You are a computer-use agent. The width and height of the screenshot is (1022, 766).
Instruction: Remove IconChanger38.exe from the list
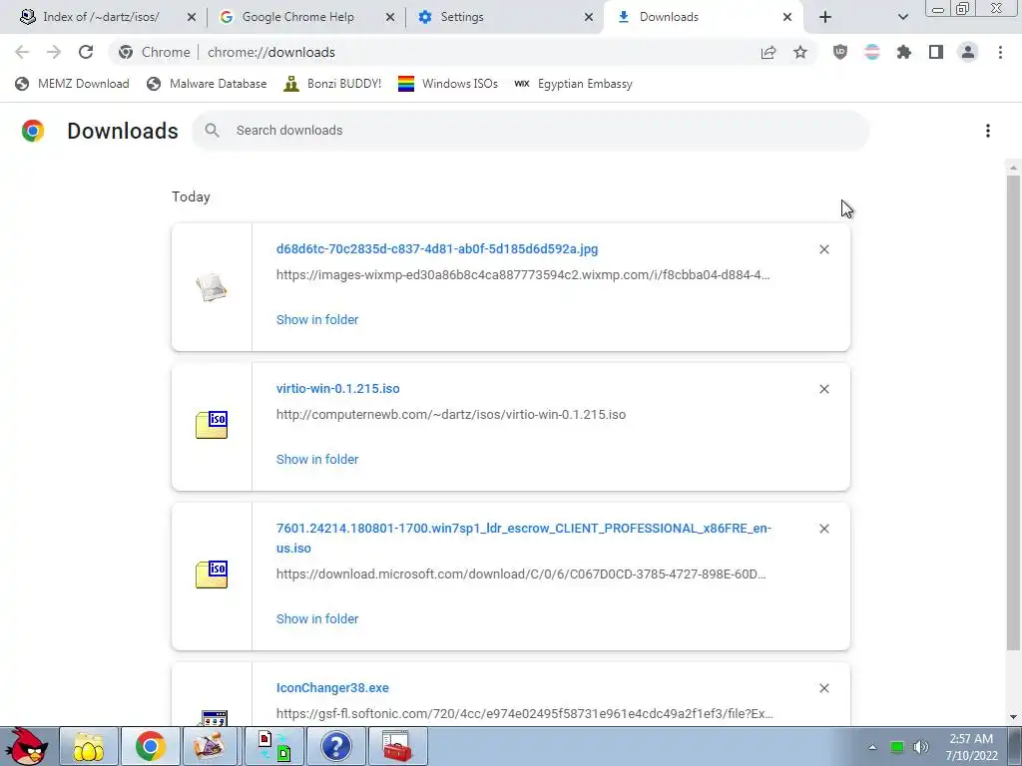click(823, 688)
